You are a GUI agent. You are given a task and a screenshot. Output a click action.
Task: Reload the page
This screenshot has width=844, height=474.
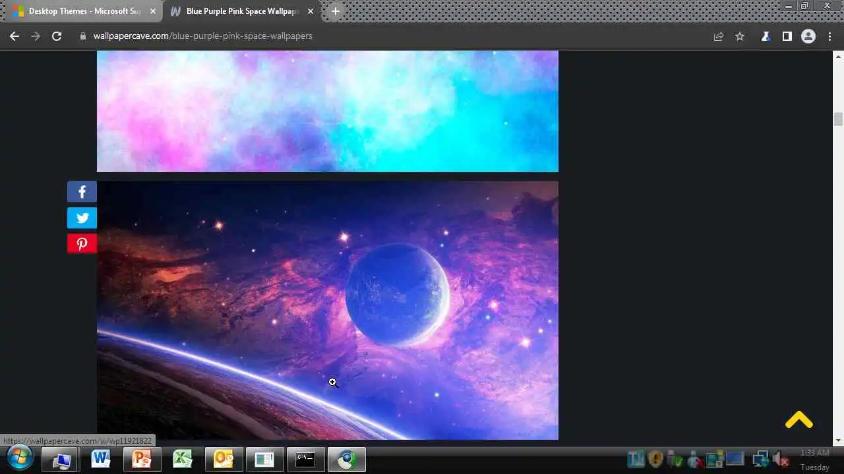(x=57, y=36)
